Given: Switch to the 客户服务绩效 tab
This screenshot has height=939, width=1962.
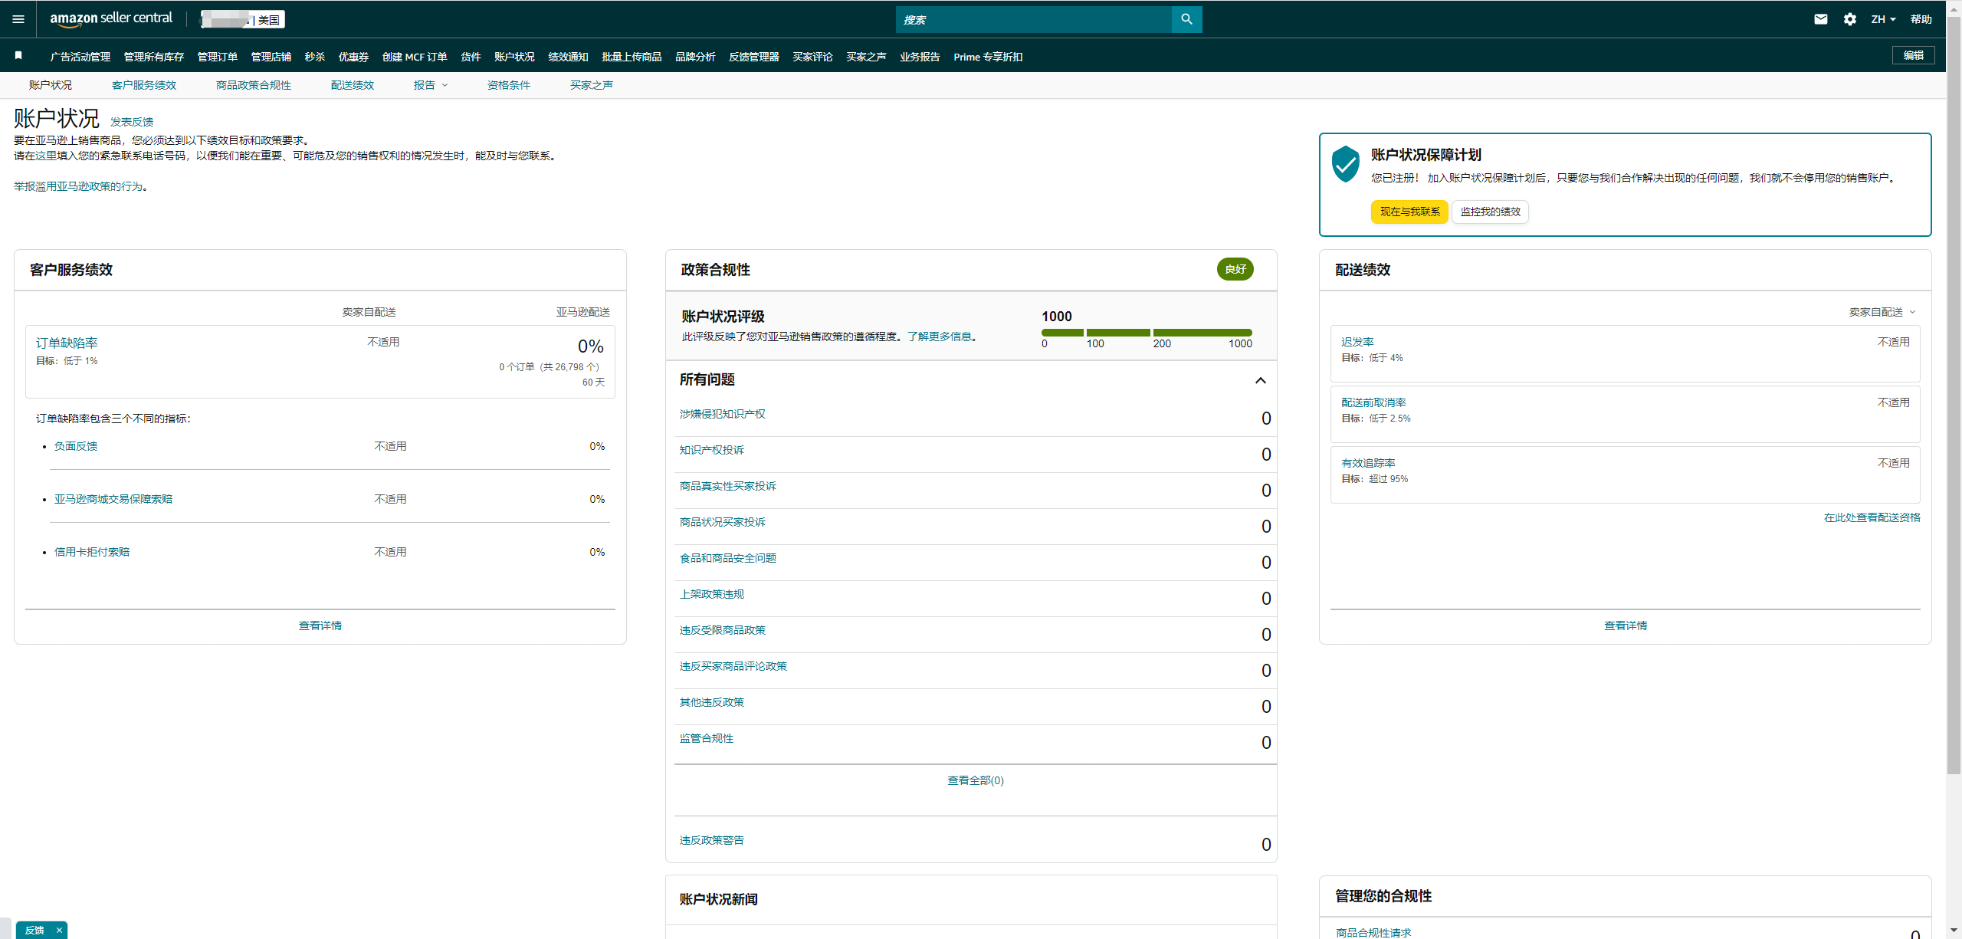Looking at the screenshot, I should pos(144,85).
